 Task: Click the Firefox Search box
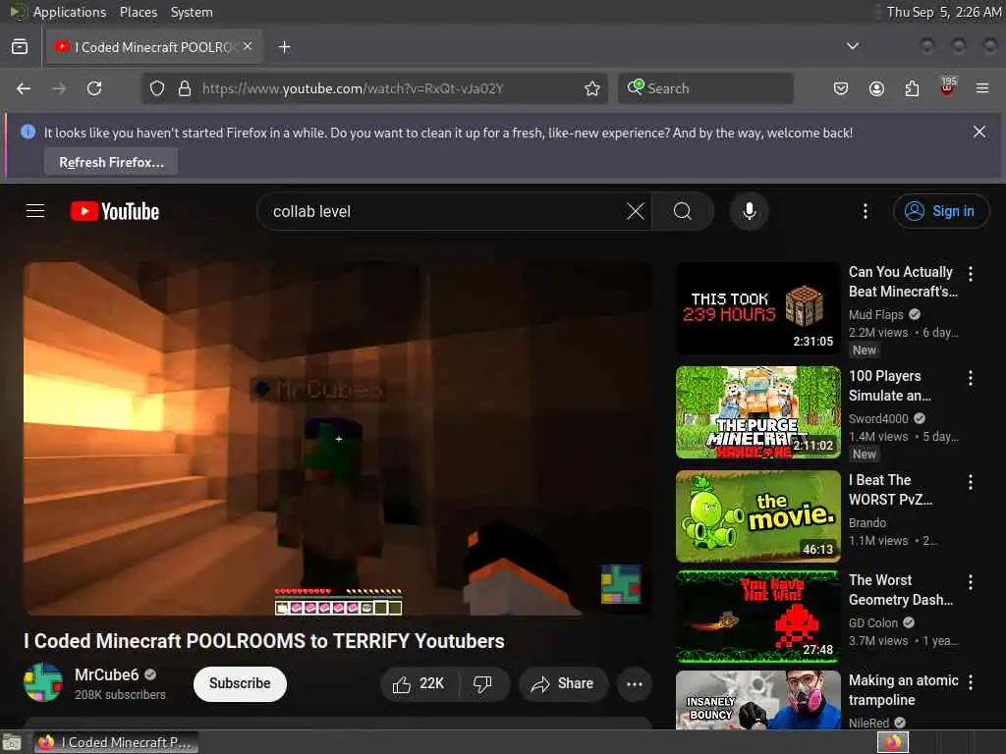tap(705, 88)
